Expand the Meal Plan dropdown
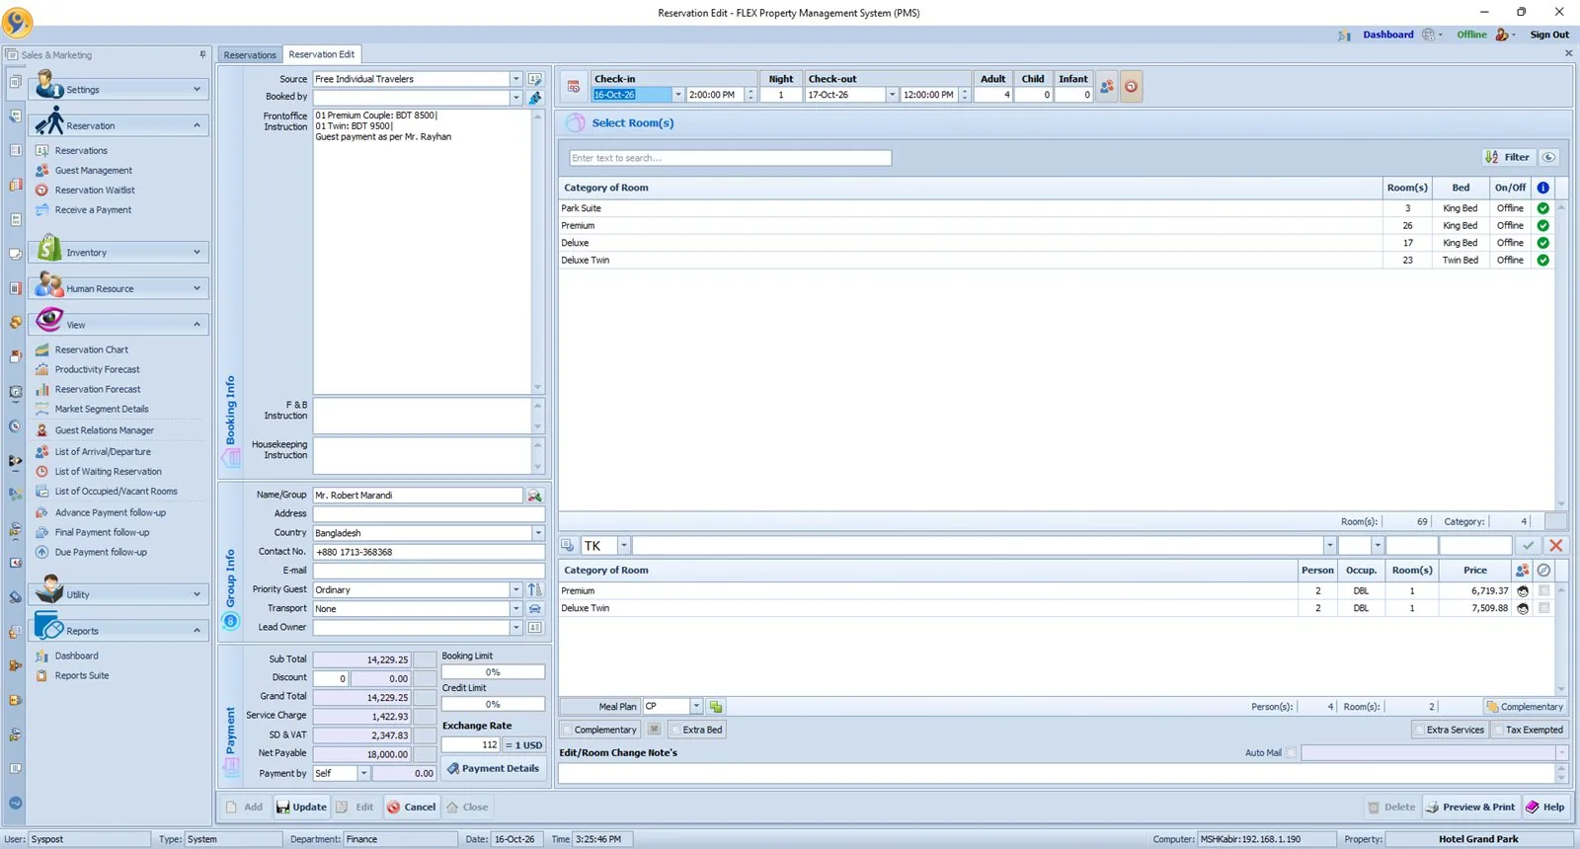1580x849 pixels. point(696,707)
